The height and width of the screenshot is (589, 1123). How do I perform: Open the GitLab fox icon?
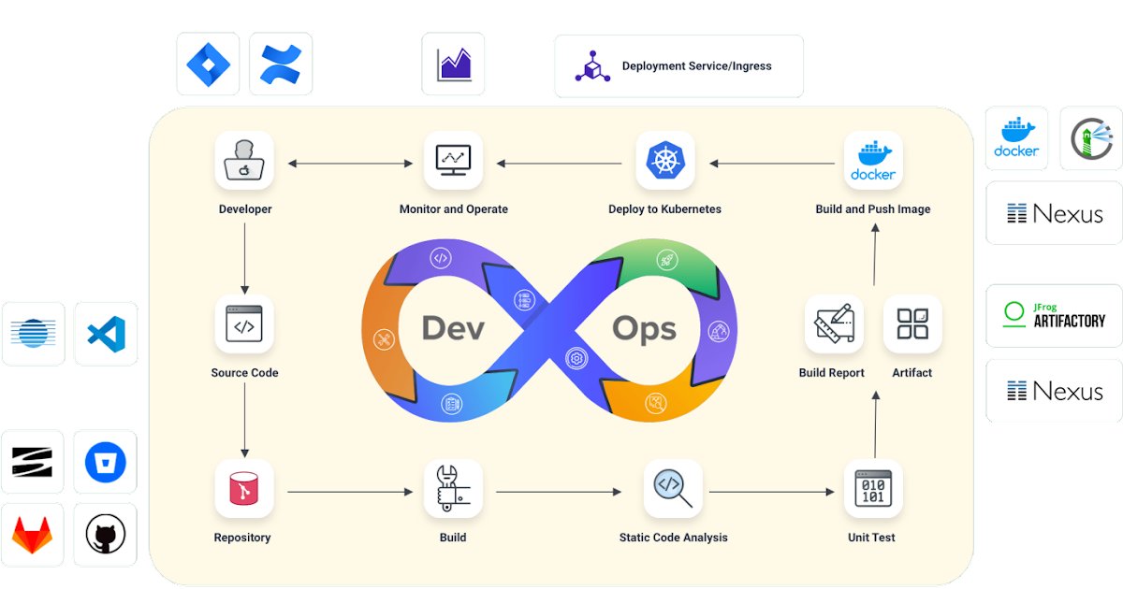33,534
